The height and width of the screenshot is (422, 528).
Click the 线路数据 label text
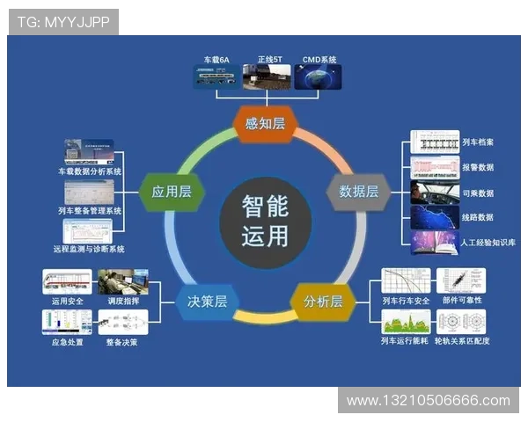[478, 217]
